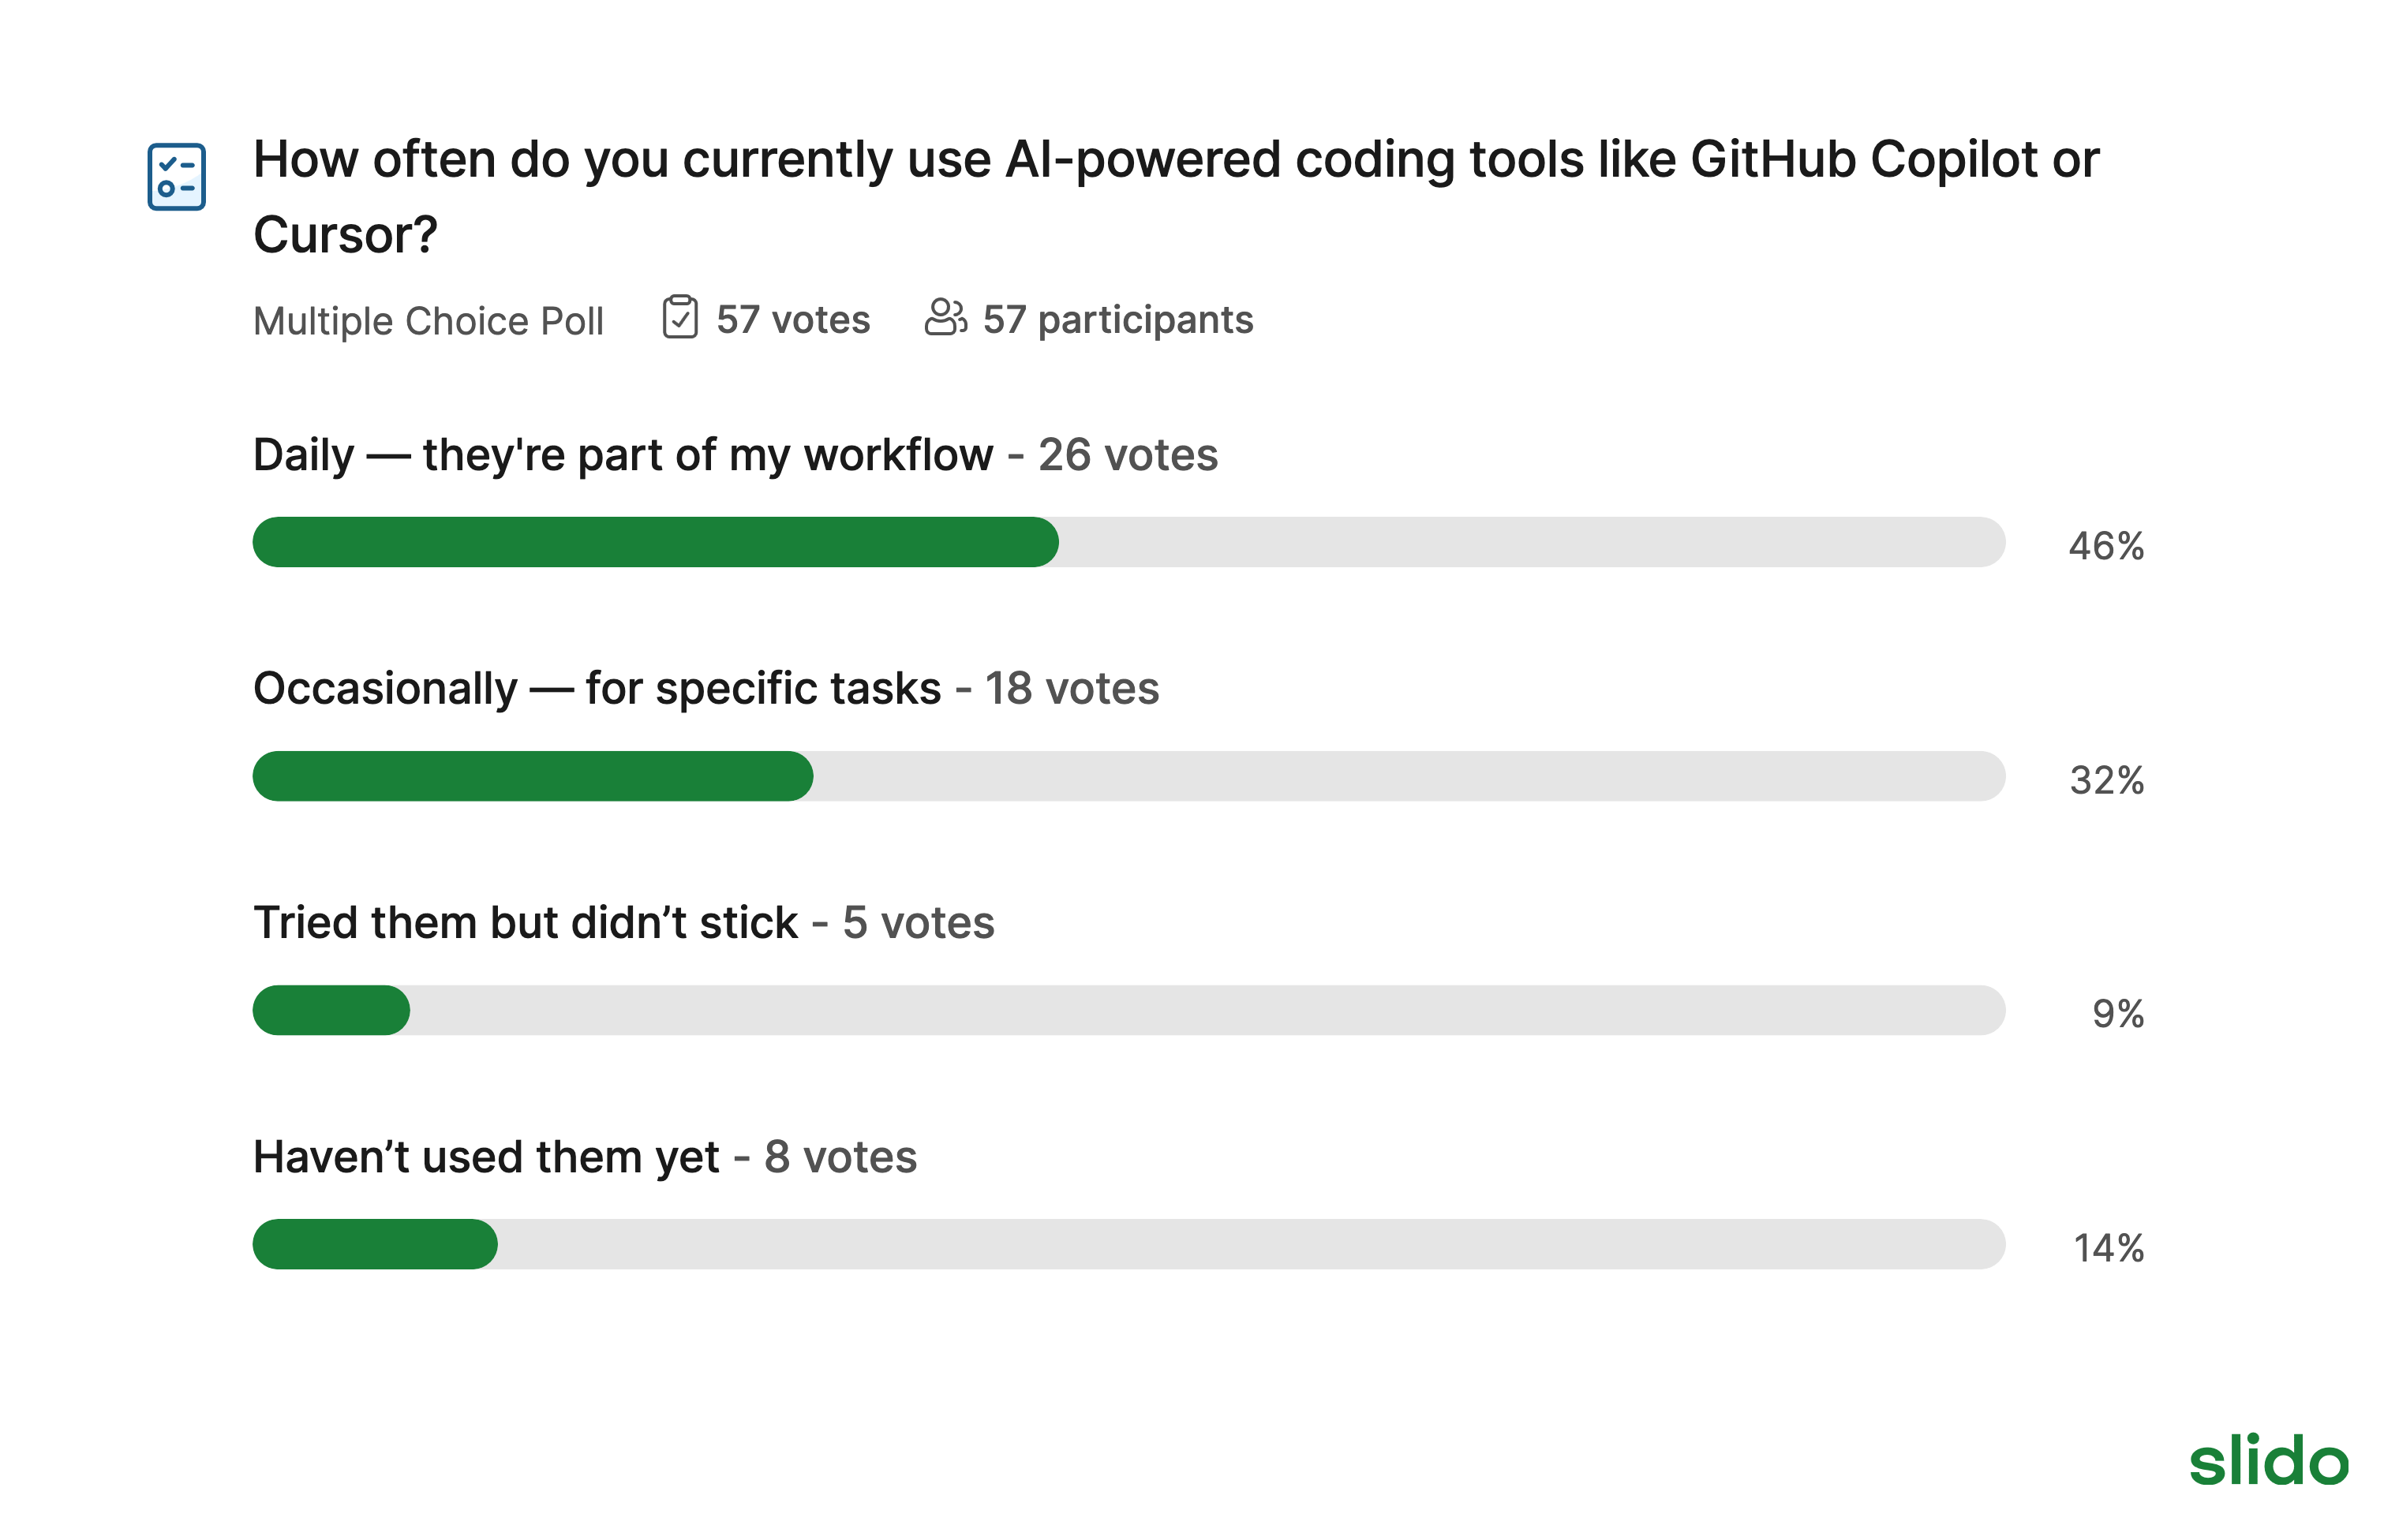Click the green Occasionally result bar
The height and width of the screenshot is (1540, 2399).
(x=533, y=776)
